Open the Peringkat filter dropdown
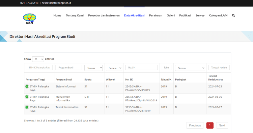Viewport: 253px width, 133px height. pyautogui.click(x=190, y=68)
